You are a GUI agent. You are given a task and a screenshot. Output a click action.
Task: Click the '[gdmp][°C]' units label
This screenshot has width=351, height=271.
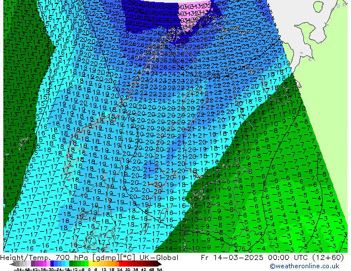coord(114,258)
